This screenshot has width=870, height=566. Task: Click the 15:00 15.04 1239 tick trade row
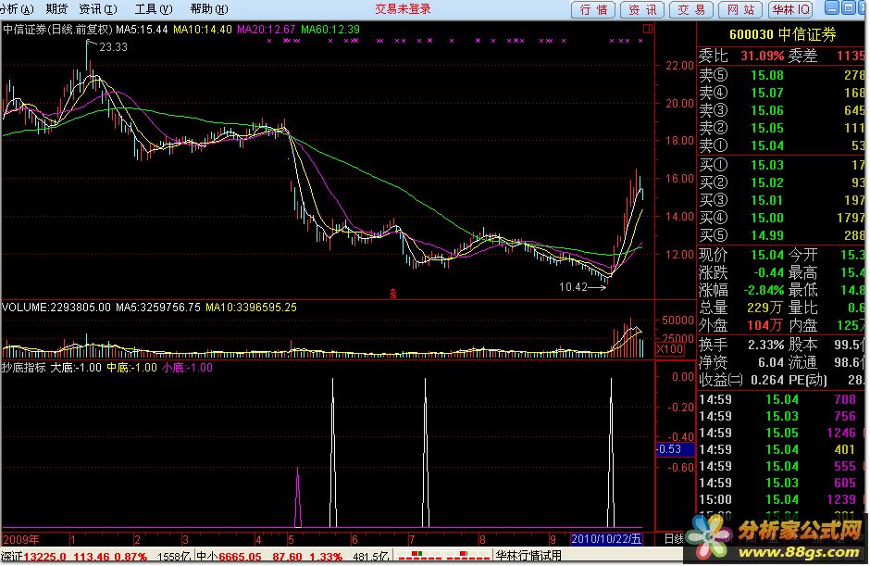[x=781, y=499]
